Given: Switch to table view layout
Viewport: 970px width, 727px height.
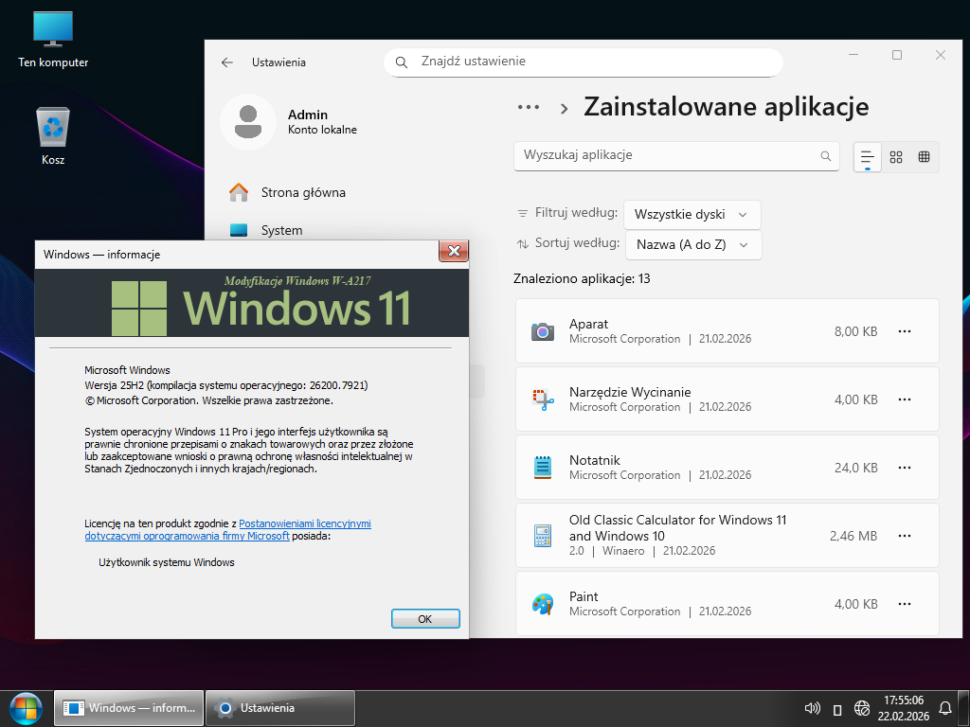Looking at the screenshot, I should (924, 157).
